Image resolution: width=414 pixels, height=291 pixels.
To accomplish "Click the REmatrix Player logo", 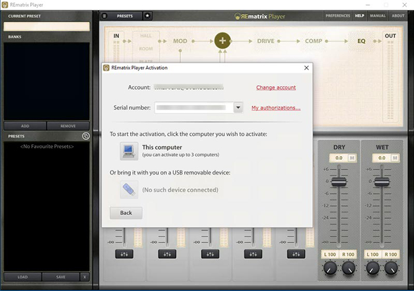I will (x=260, y=17).
